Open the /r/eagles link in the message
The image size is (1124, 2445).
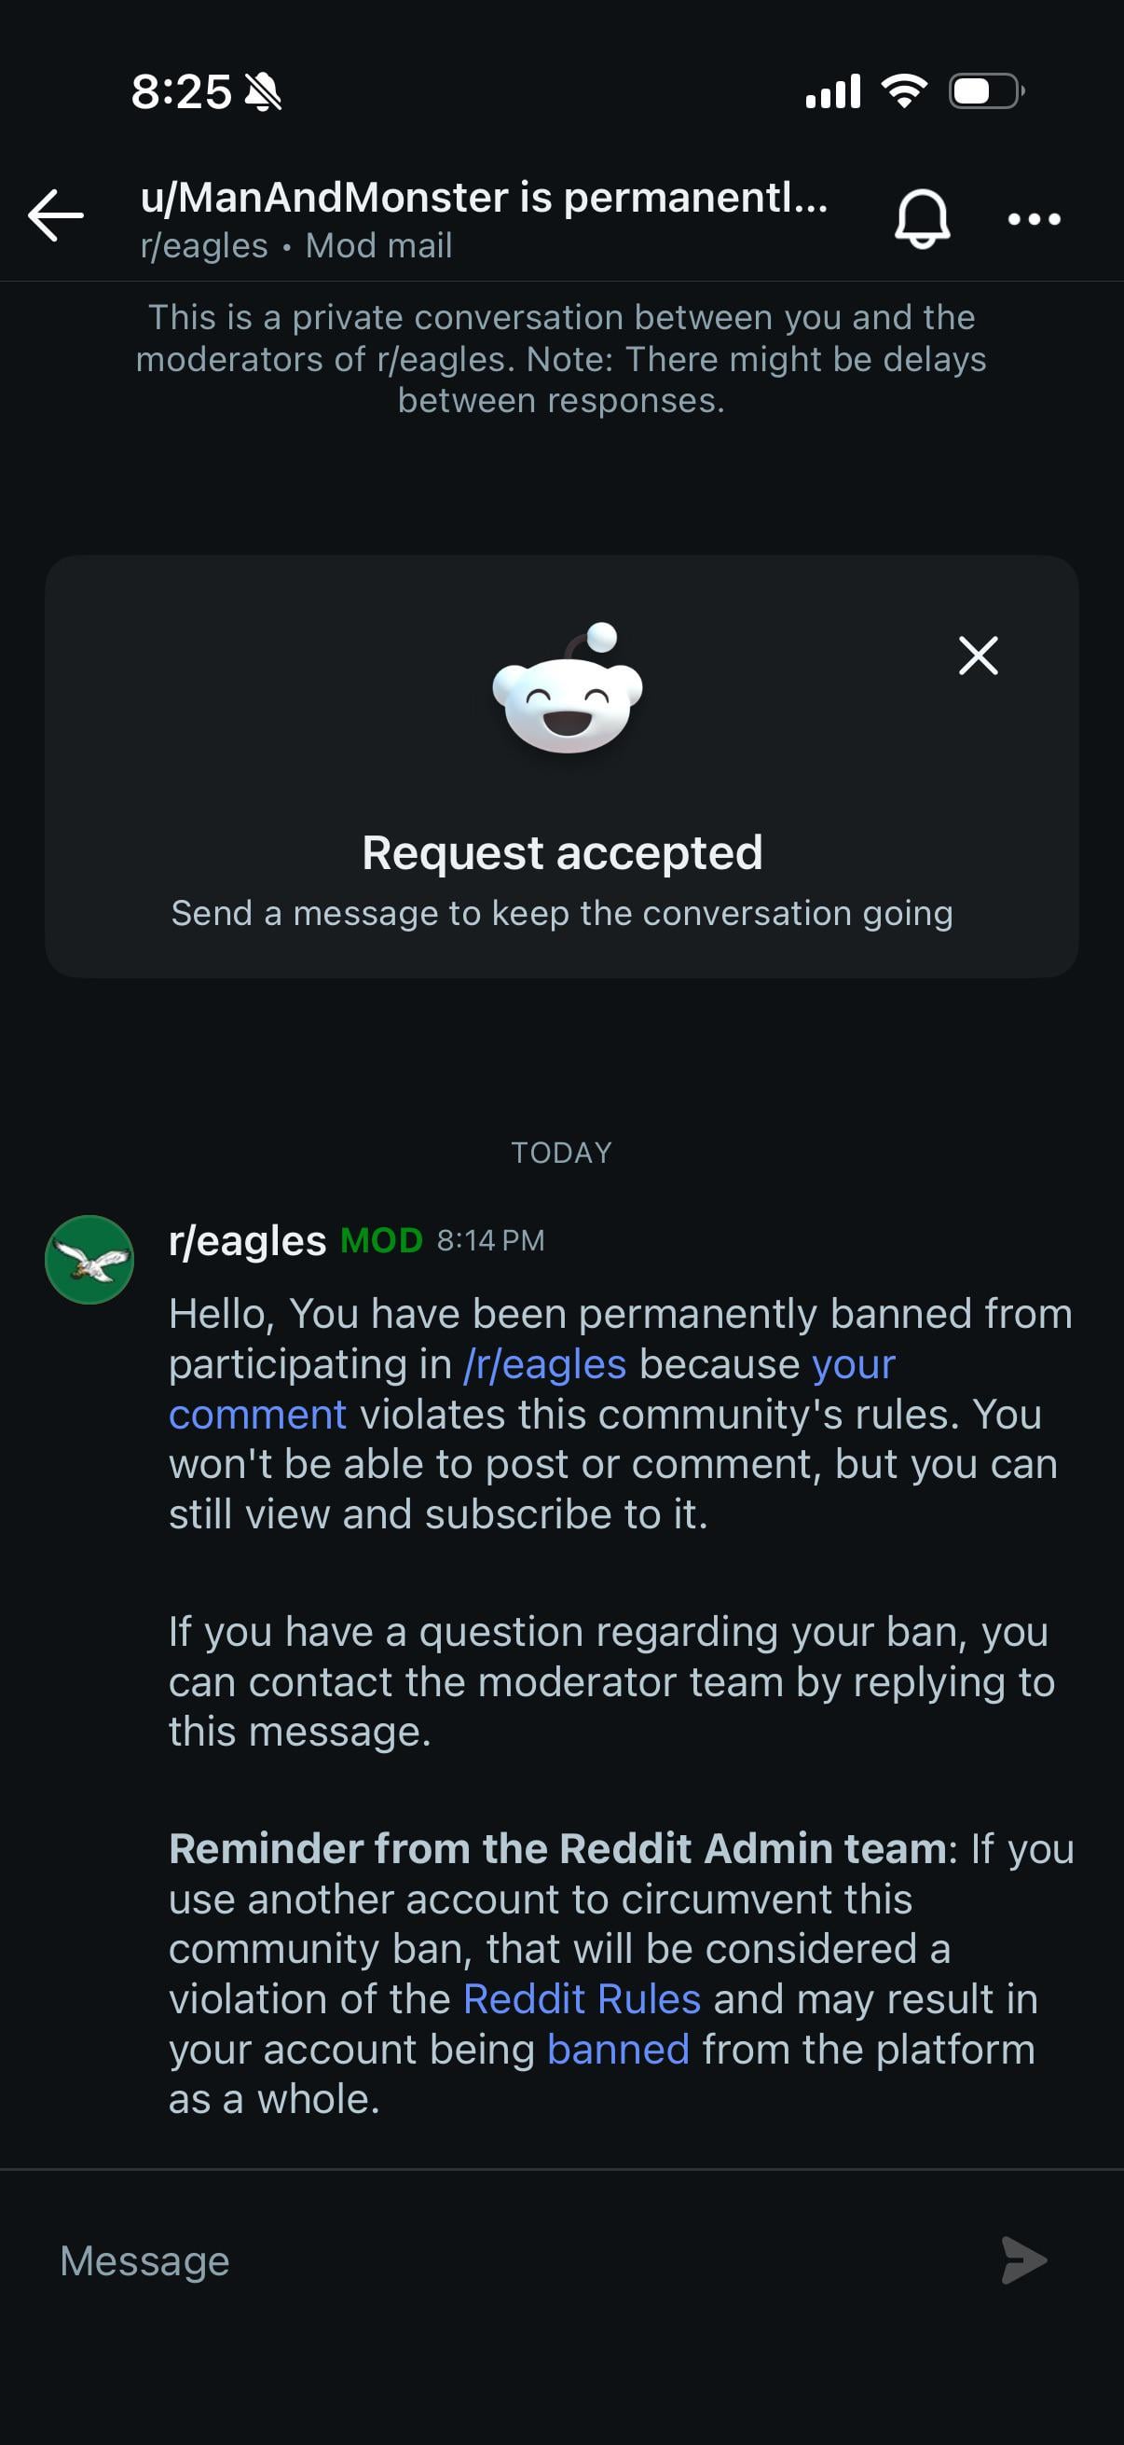(544, 1364)
